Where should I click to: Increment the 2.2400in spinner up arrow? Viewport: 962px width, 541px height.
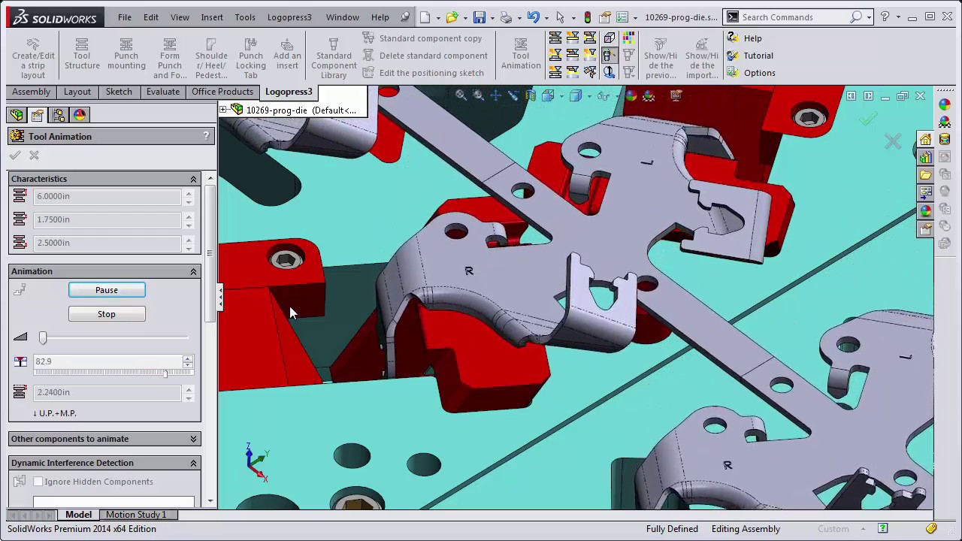tap(189, 388)
